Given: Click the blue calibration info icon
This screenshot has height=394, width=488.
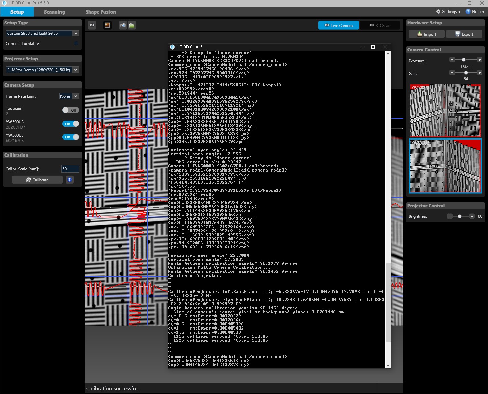Looking at the screenshot, I should [70, 180].
